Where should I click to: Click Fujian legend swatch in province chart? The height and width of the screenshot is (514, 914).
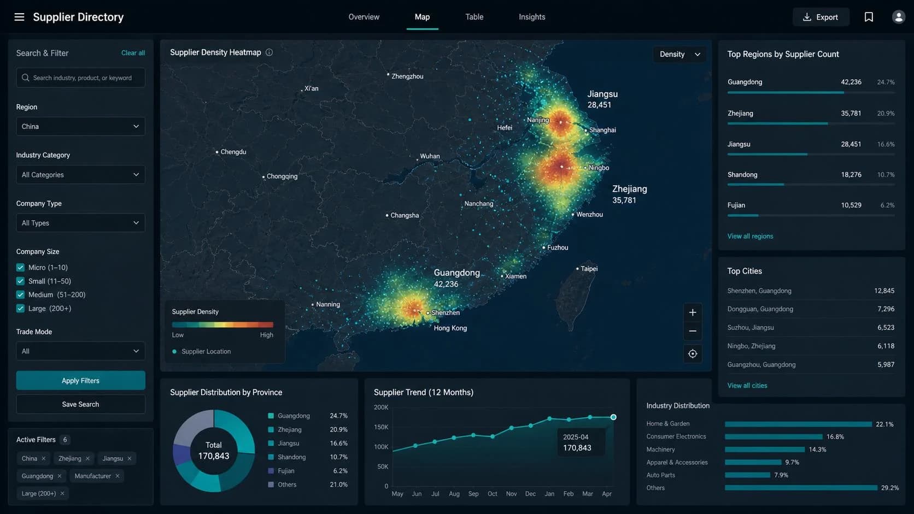[271, 471]
